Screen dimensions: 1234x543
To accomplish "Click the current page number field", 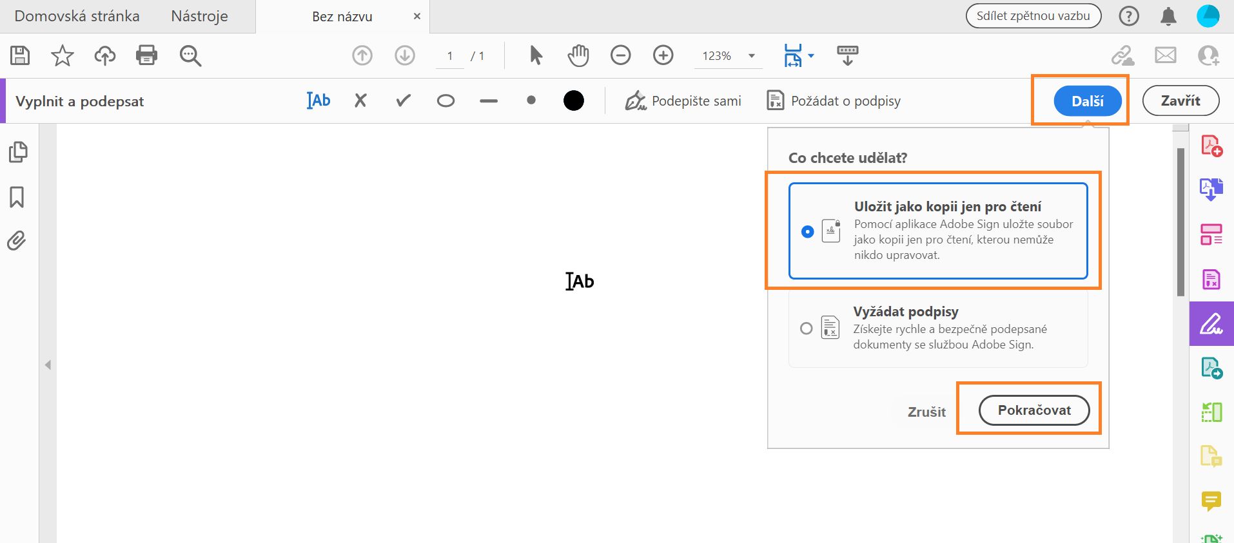I will coord(450,56).
